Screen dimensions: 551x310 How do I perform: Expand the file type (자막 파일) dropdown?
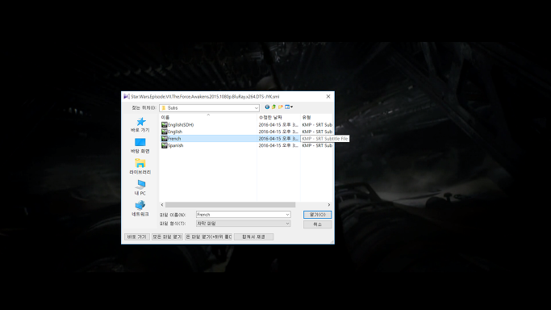click(287, 224)
